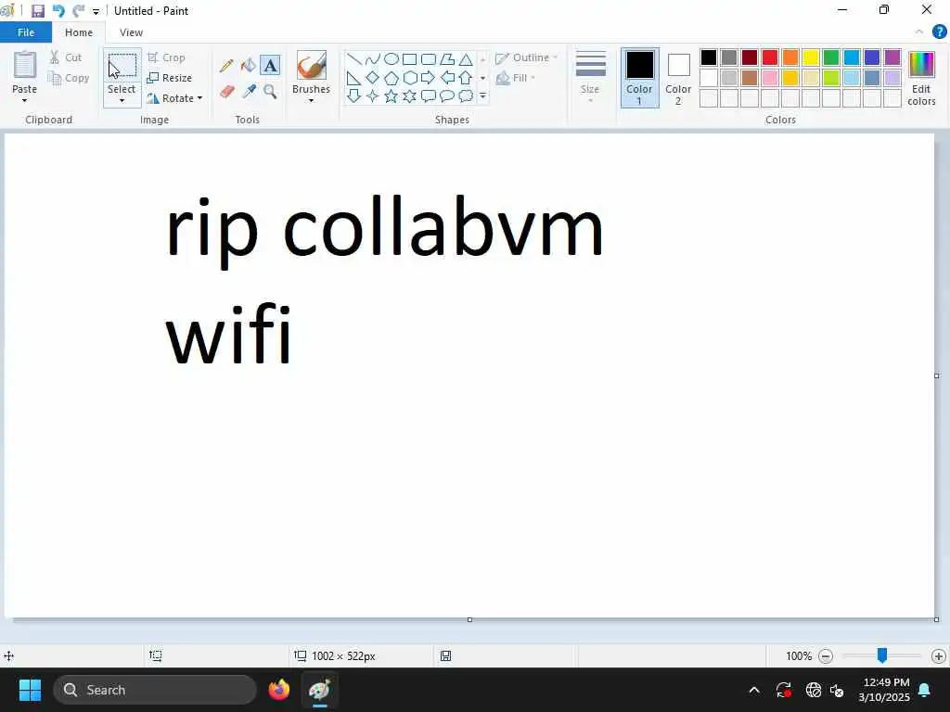Open the Paint Help question mark
This screenshot has width=950, height=712.
click(939, 32)
